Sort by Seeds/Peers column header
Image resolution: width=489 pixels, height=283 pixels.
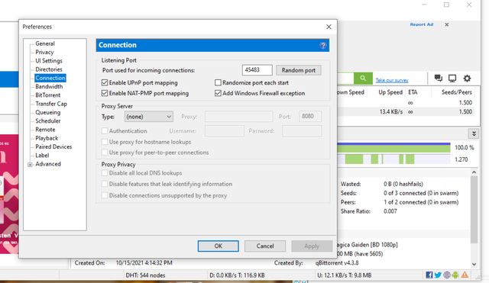click(457, 92)
